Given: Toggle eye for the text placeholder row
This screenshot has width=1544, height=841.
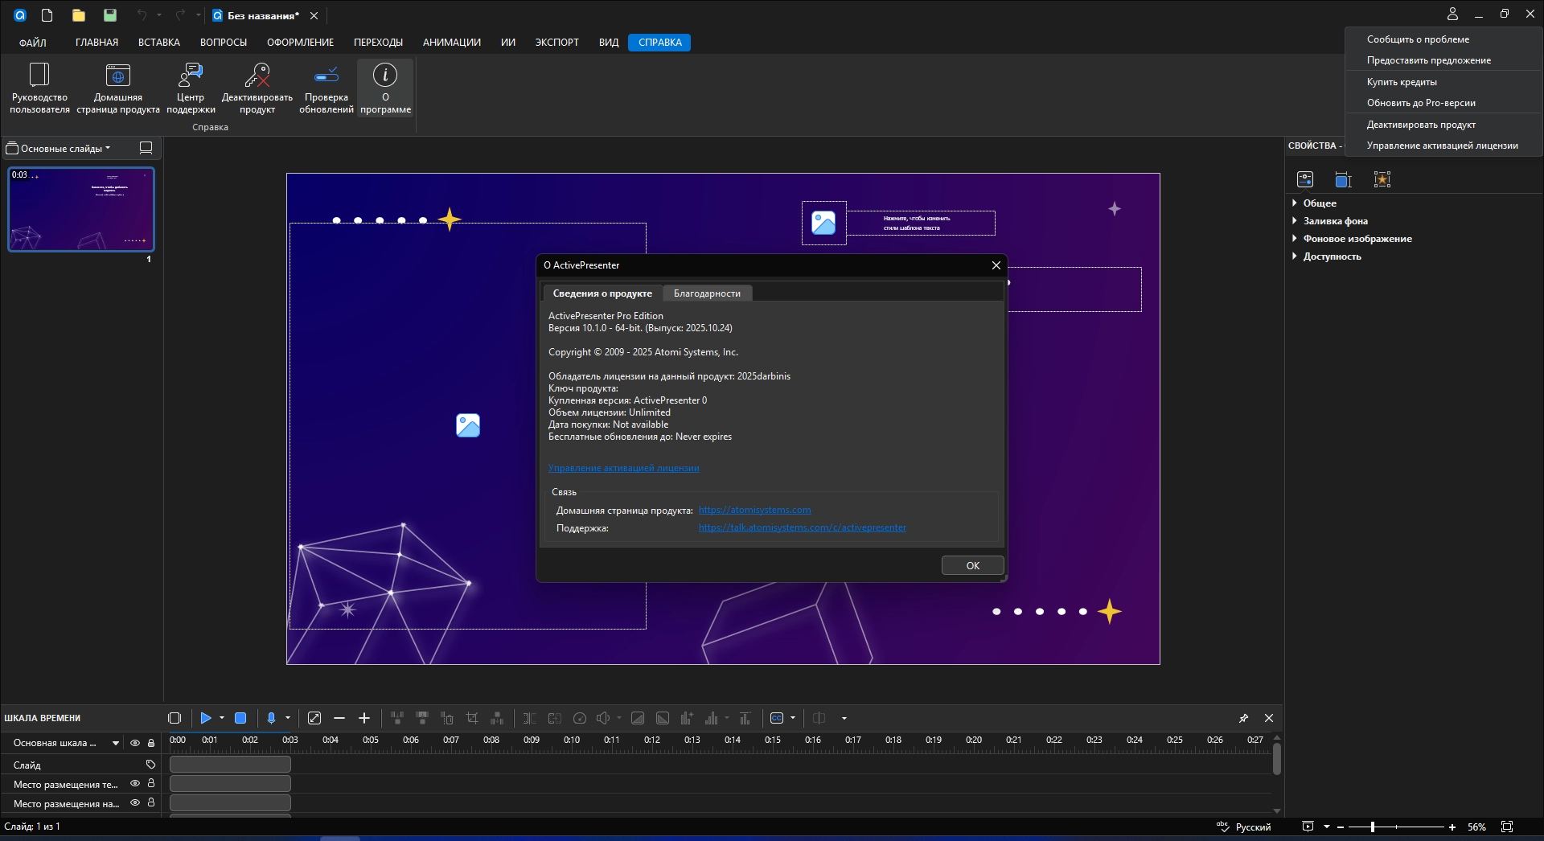Looking at the screenshot, I should pos(135,784).
